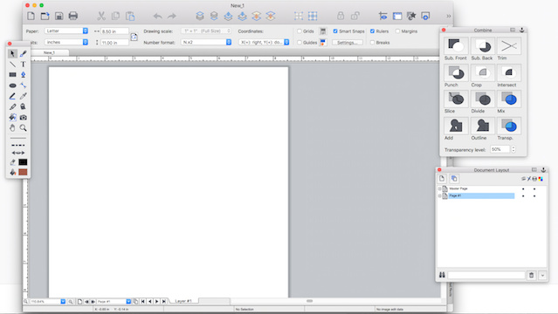The width and height of the screenshot is (558, 314).
Task: Open Document Layout options down-arrow menu
Action: 542,276
